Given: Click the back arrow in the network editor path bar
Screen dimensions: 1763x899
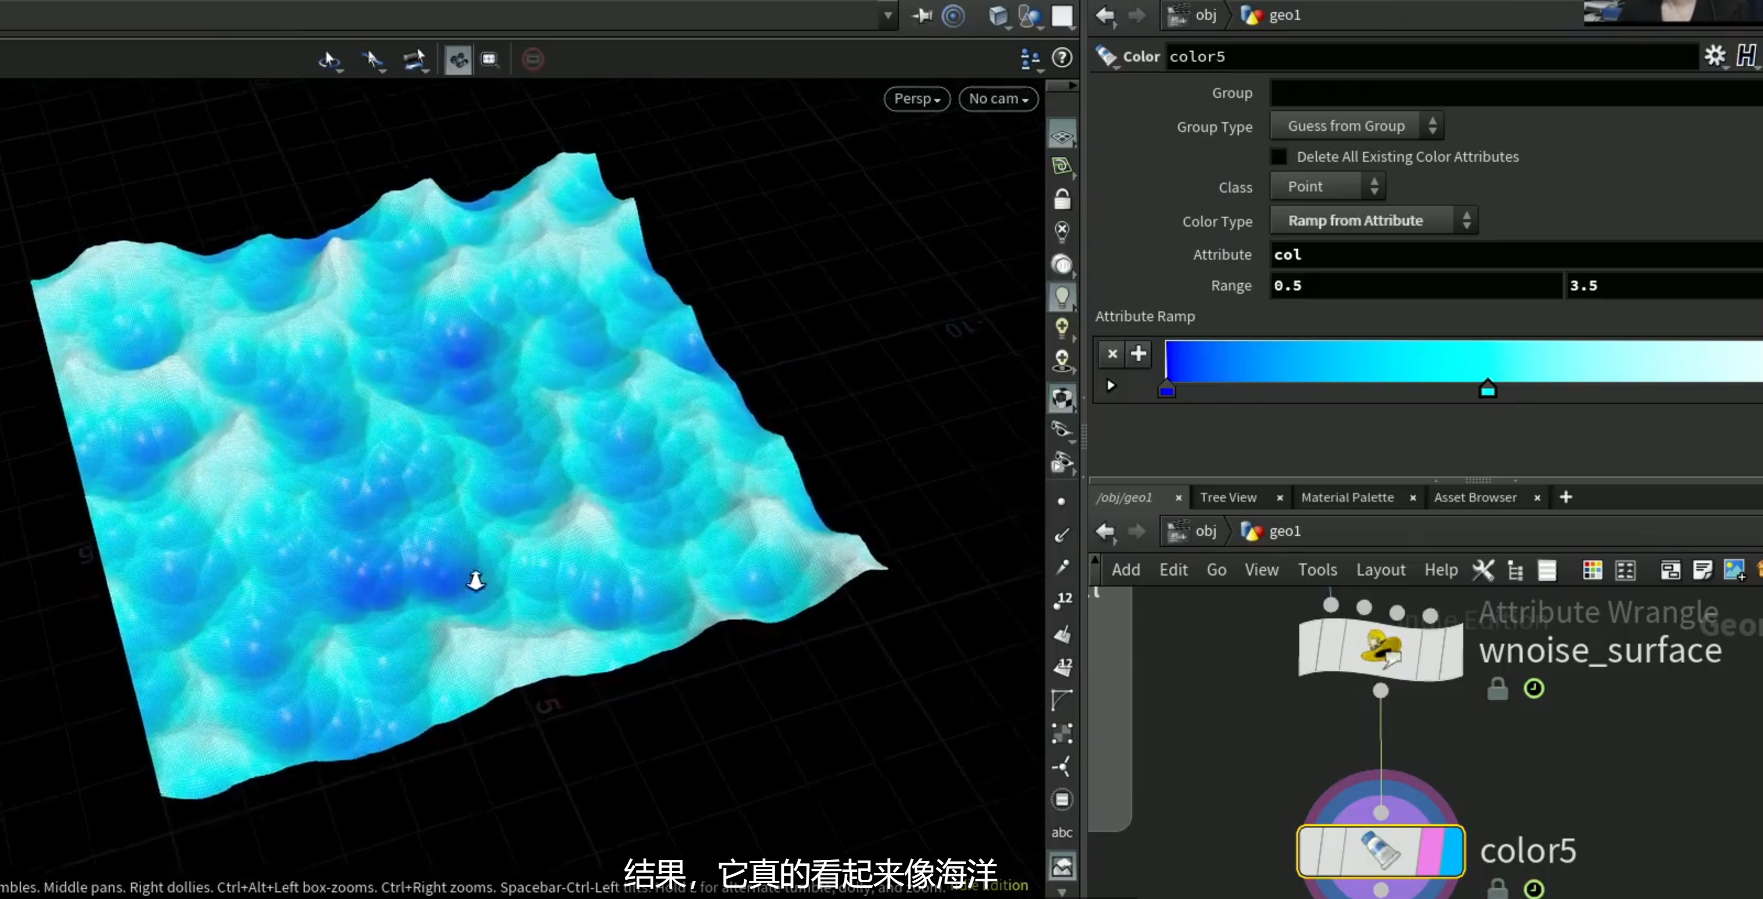Looking at the screenshot, I should click(x=1105, y=531).
